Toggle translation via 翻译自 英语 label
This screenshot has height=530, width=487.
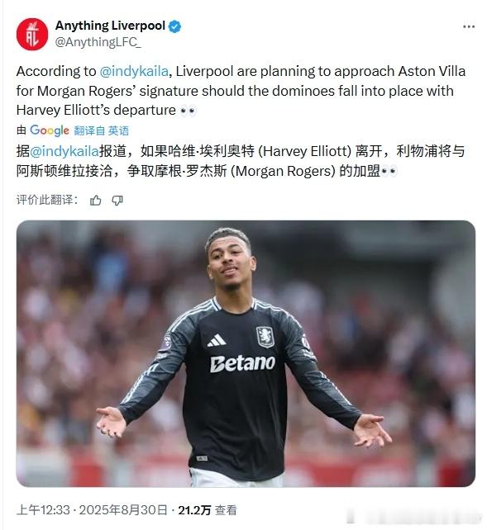102,130
